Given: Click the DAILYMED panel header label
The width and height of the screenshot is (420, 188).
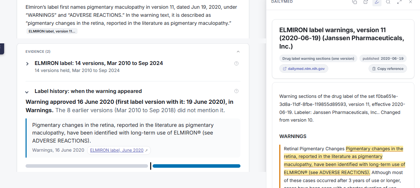Looking at the screenshot, I should pos(282,2).
